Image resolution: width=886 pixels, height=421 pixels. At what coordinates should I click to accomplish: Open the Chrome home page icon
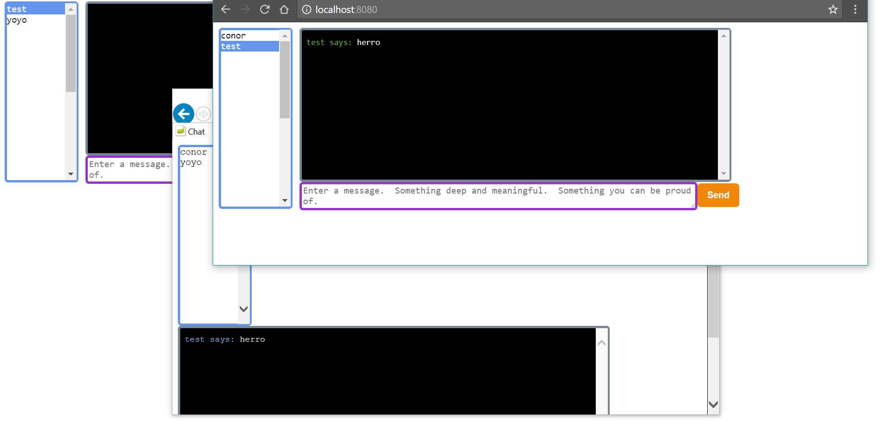pyautogui.click(x=284, y=9)
